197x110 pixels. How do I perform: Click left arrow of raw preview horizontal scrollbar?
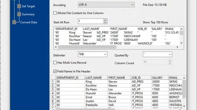click(x=56, y=47)
